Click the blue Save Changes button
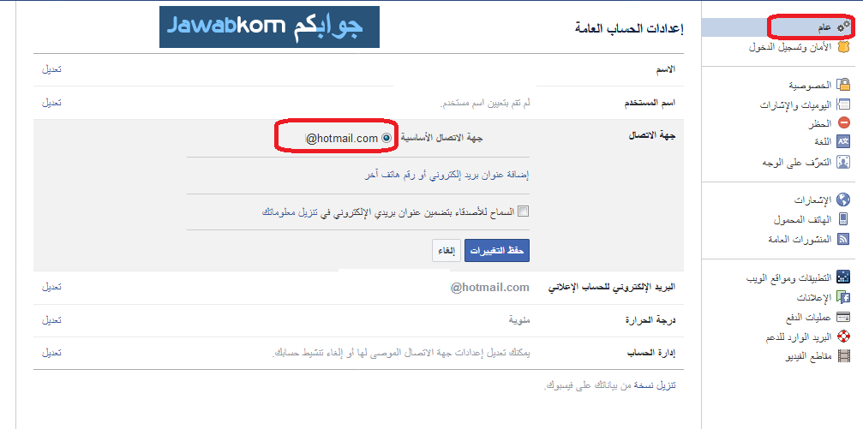The width and height of the screenshot is (863, 429). click(x=497, y=251)
